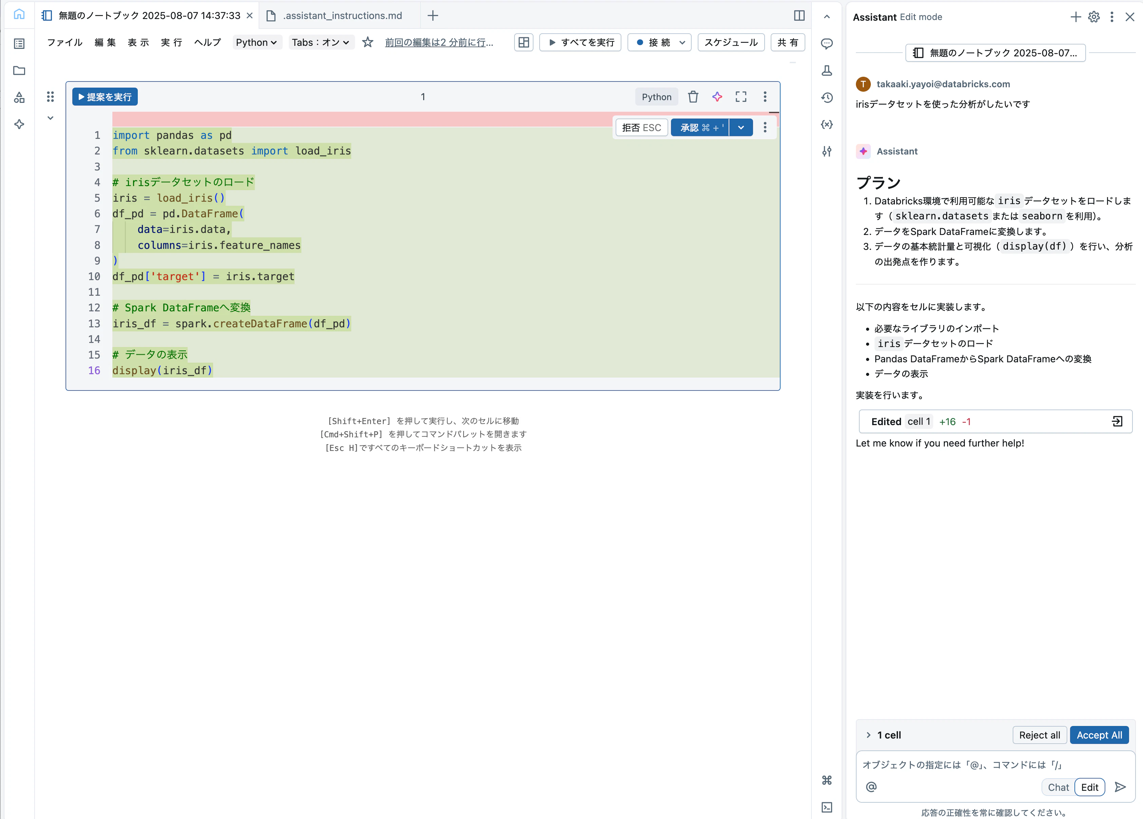Viewport: 1143px width, 819px height.
Task: Open the ファイル menu
Action: [x=64, y=42]
